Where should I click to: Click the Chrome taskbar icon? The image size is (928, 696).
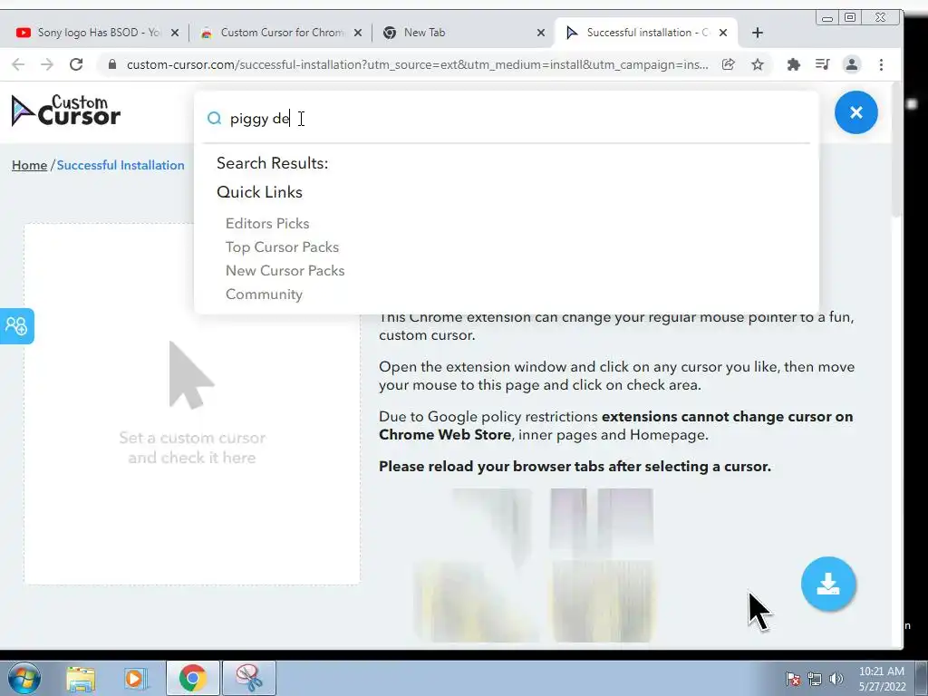[193, 678]
